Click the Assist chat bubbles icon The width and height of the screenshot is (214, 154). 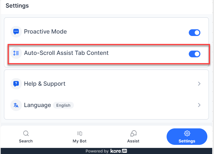coord(133,133)
